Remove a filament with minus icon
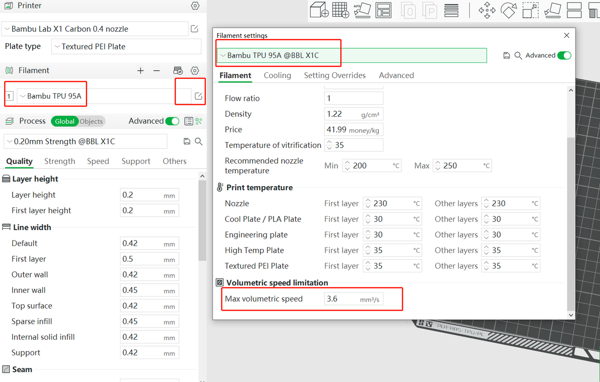This screenshot has height=382, width=600. (x=157, y=70)
